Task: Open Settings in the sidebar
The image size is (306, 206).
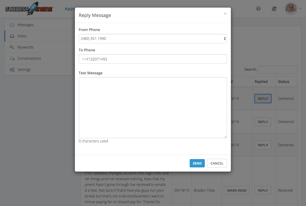Action: tap(24, 70)
